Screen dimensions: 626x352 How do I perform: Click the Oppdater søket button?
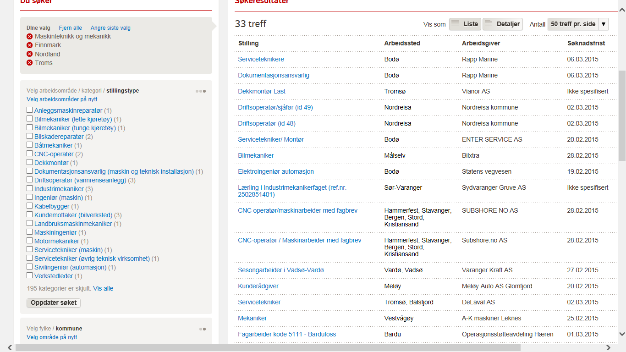(54, 302)
